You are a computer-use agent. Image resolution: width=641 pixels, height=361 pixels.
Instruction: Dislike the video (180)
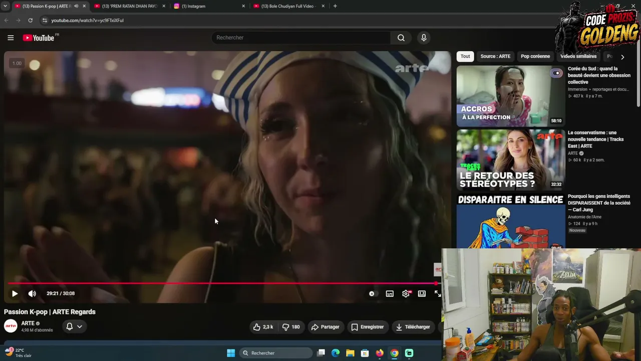(x=291, y=327)
